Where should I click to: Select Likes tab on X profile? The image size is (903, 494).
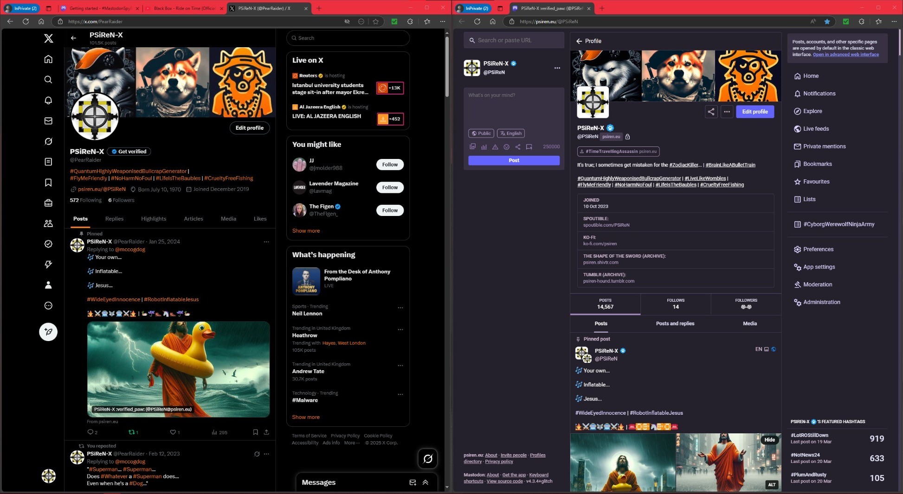coord(260,219)
